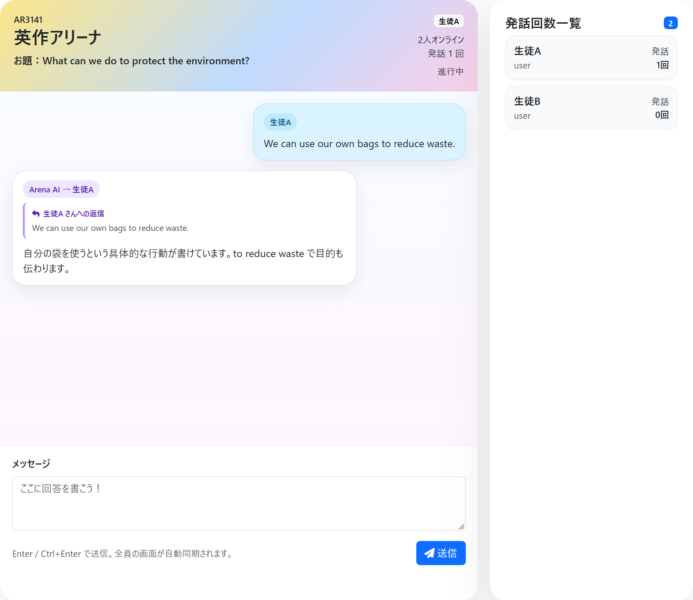Click the 1回 count for 生徒A

click(x=663, y=65)
